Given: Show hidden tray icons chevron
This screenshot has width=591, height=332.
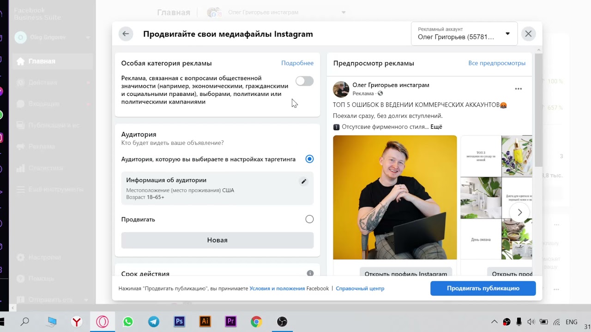Looking at the screenshot, I should 495,322.
